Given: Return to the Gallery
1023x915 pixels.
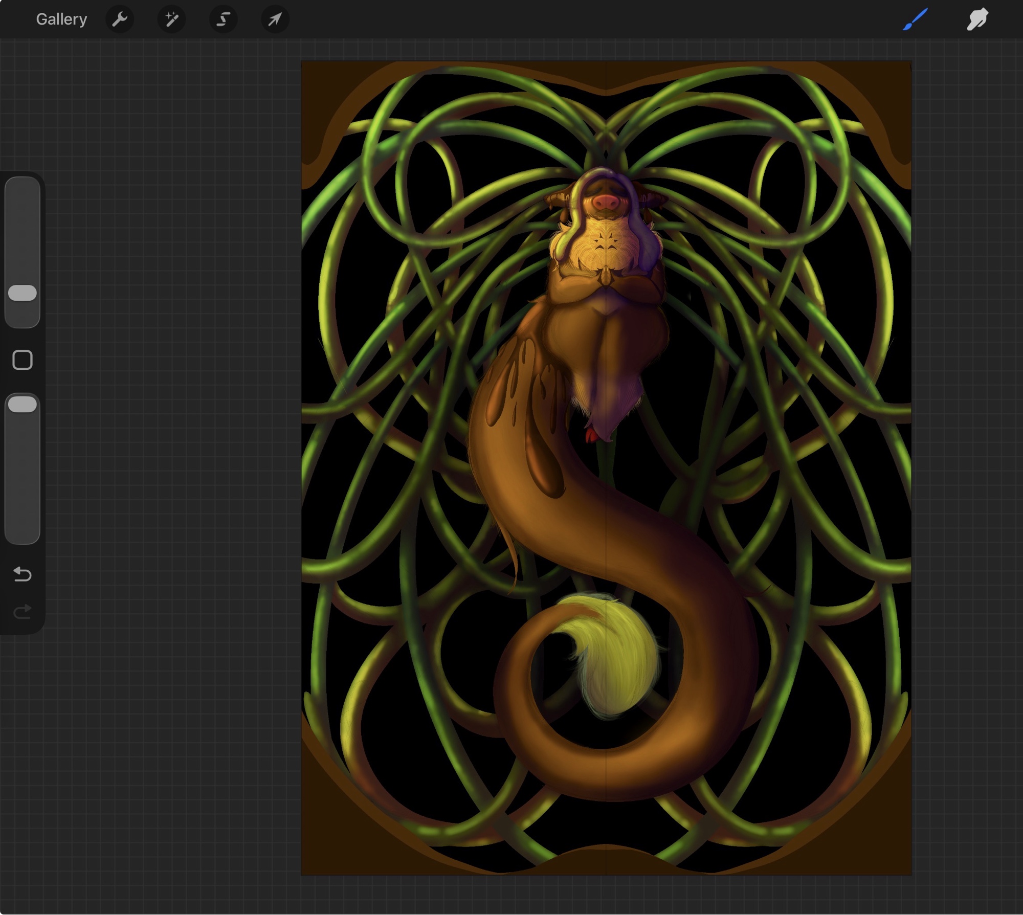Looking at the screenshot, I should pos(61,19).
